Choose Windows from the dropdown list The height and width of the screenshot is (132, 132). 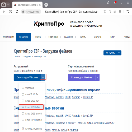(32, 88)
